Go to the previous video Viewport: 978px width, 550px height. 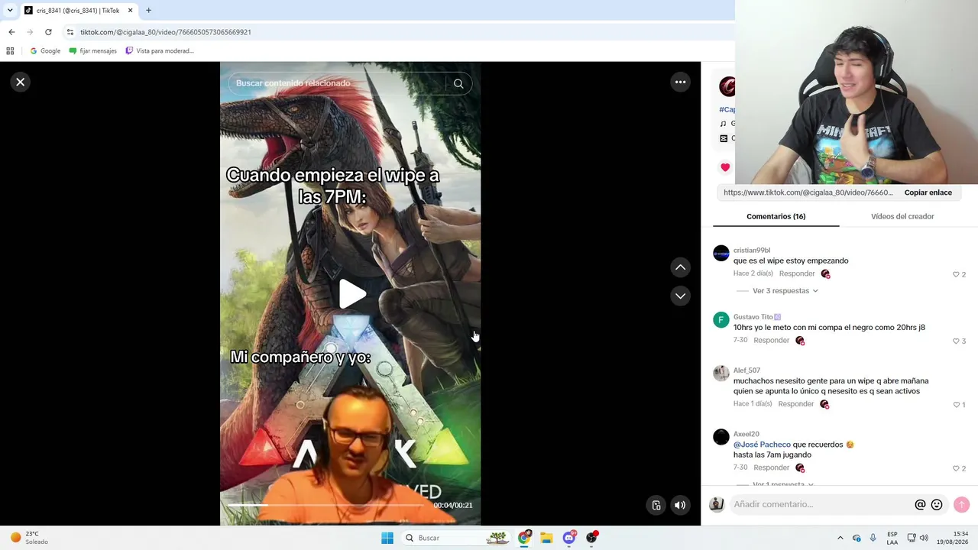point(680,267)
